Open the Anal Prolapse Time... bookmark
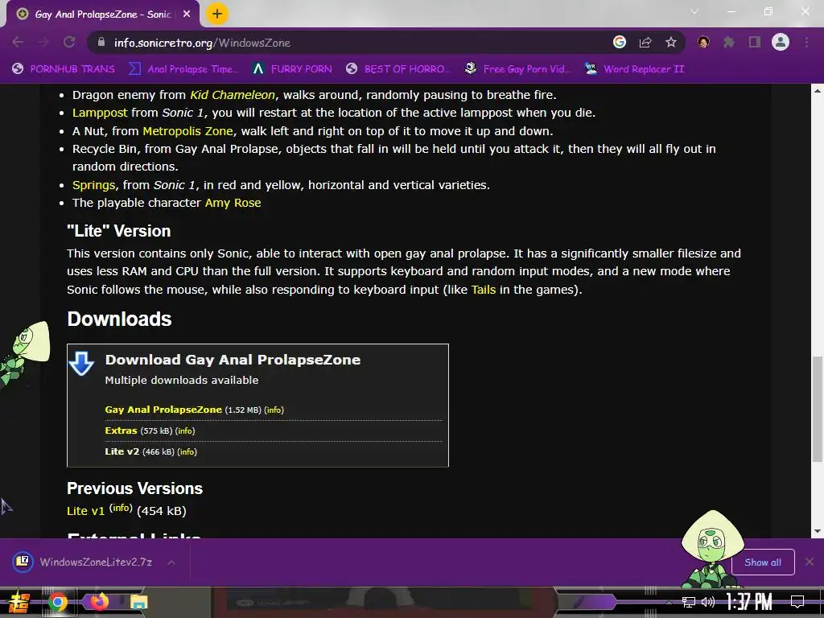This screenshot has height=618, width=824. [x=183, y=69]
